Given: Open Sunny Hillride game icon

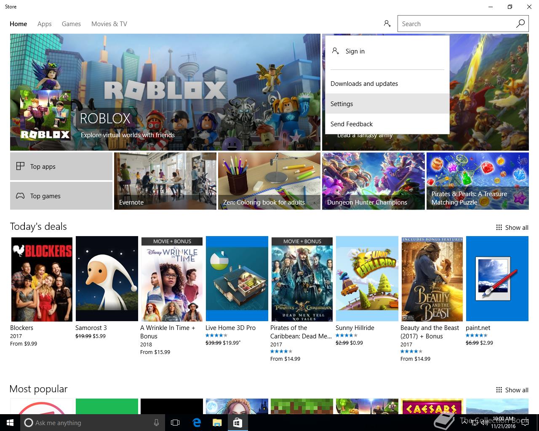Looking at the screenshot, I should click(x=367, y=279).
